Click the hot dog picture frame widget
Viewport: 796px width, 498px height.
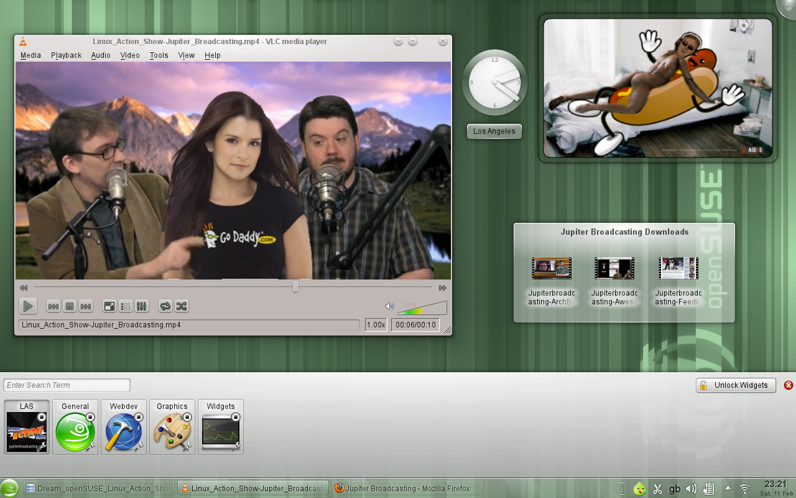[658, 88]
